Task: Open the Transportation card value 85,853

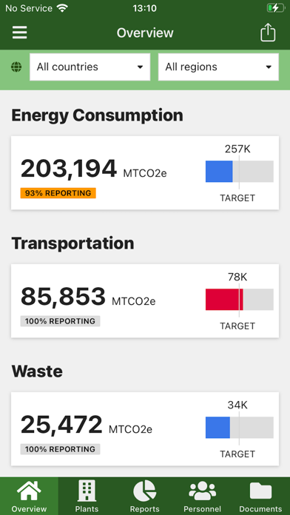Action: 63,296
